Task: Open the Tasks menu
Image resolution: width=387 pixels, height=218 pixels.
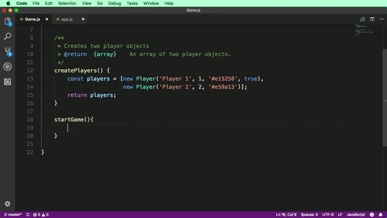Action: [x=132, y=3]
